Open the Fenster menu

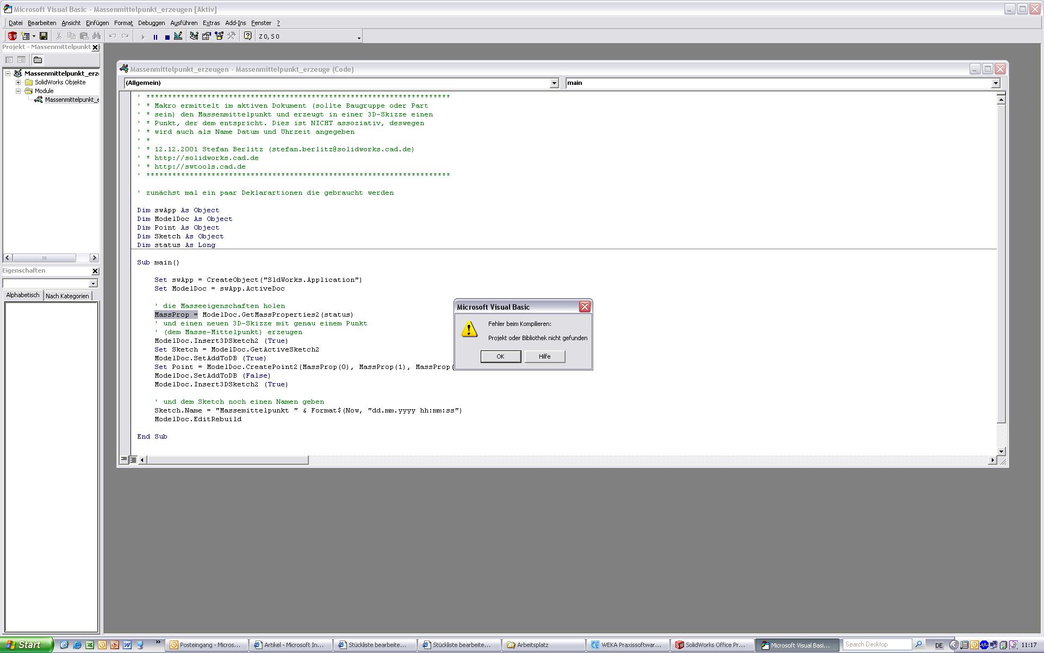point(261,23)
